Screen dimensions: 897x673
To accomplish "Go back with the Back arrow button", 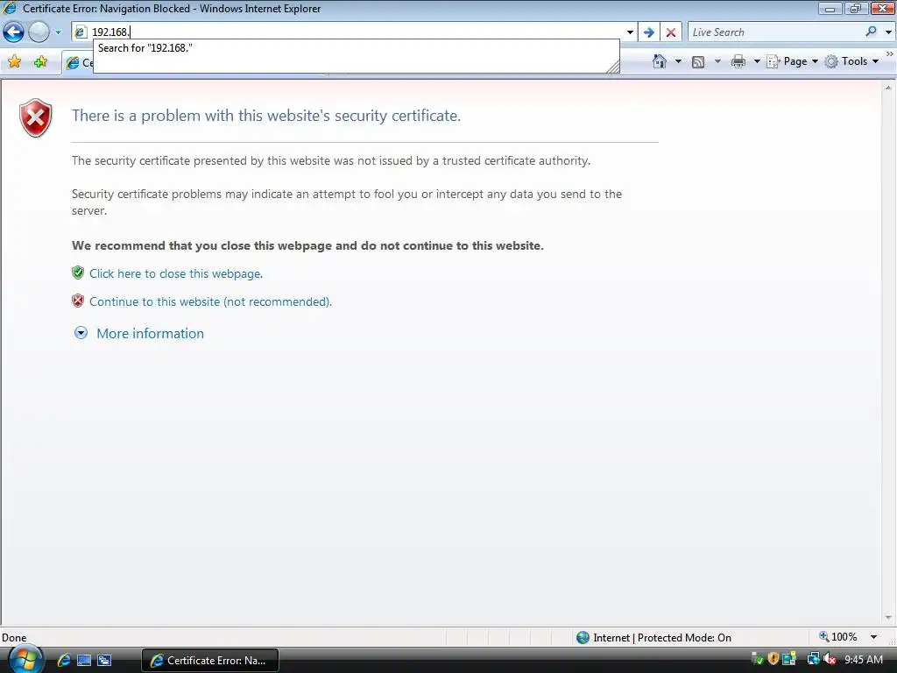I will point(14,32).
